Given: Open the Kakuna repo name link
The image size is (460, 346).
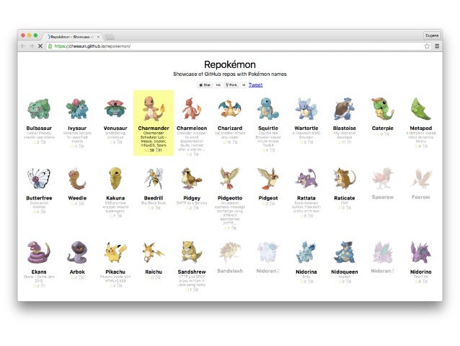Looking at the screenshot, I should pos(115,198).
